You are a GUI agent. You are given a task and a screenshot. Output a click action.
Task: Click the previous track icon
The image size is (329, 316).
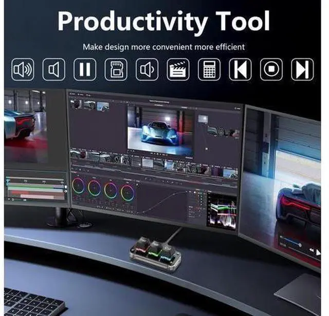pyautogui.click(x=240, y=69)
